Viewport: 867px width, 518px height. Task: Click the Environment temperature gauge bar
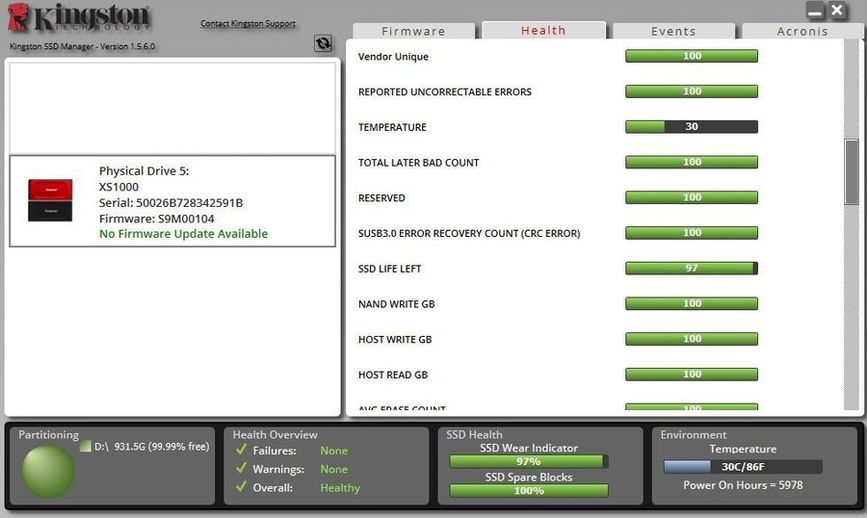742,467
